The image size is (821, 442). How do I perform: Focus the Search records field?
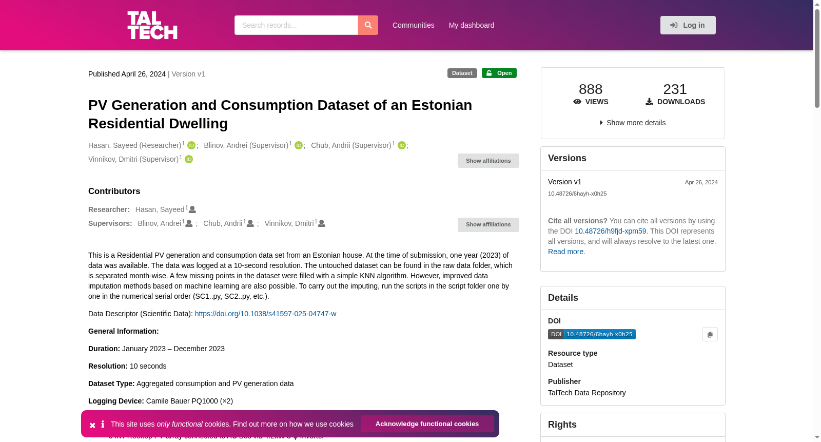pyautogui.click(x=296, y=25)
